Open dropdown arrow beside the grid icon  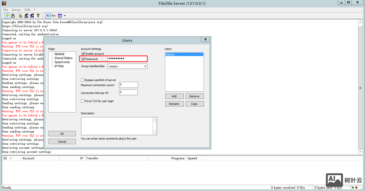pos(65,16)
